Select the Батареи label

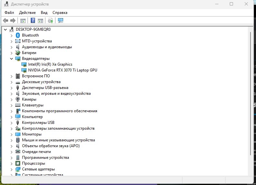29,53
